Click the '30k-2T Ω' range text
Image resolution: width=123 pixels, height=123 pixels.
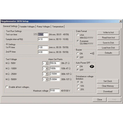[x=65, y=63]
